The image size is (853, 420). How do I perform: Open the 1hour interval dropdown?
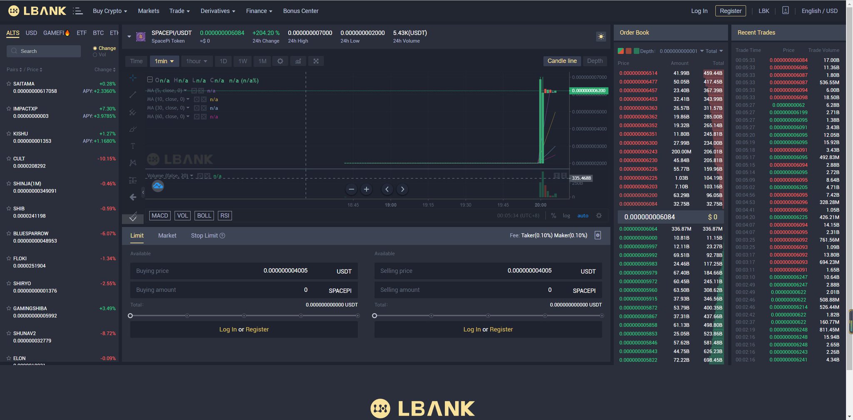point(197,61)
